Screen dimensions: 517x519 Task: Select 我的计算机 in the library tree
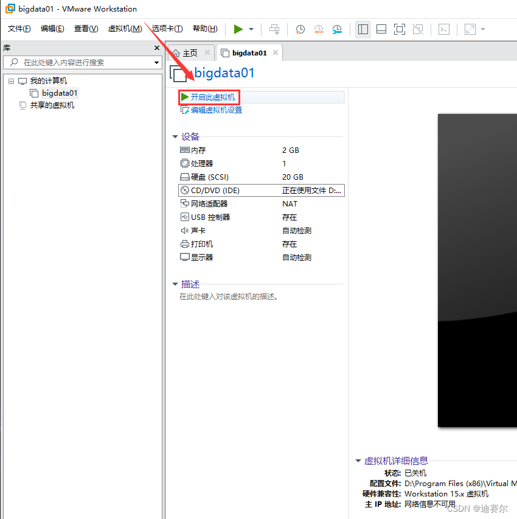[x=48, y=81]
